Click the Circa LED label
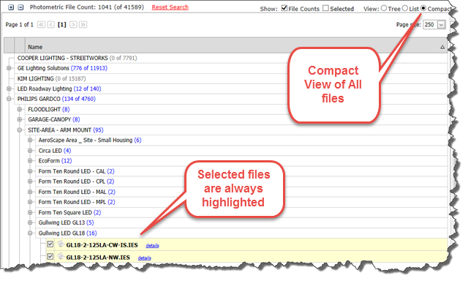This screenshot has width=468, height=281. pos(50,151)
